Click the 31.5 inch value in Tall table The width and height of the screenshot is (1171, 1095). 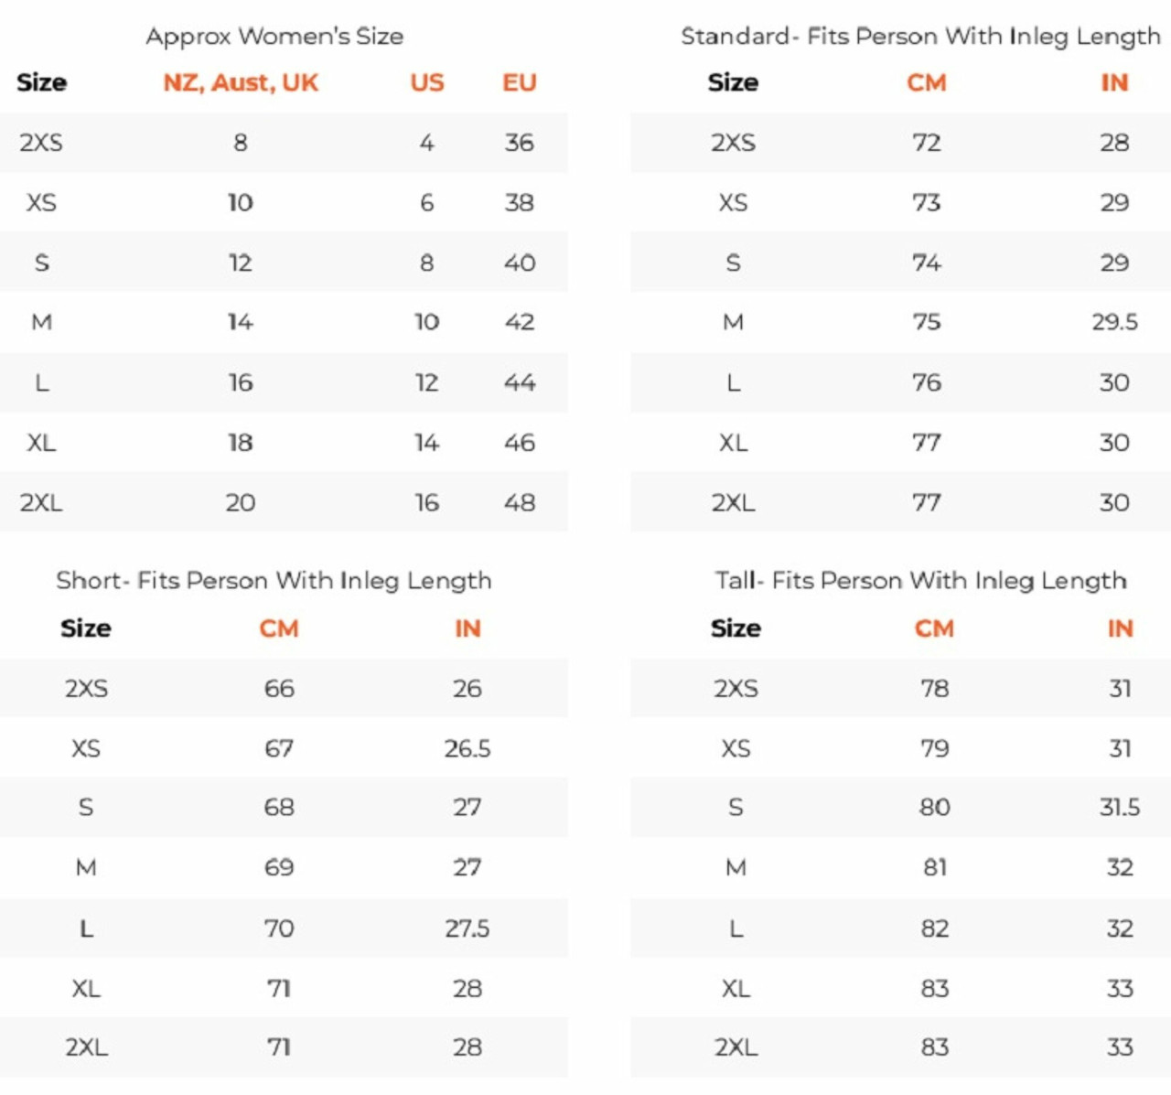point(1120,808)
